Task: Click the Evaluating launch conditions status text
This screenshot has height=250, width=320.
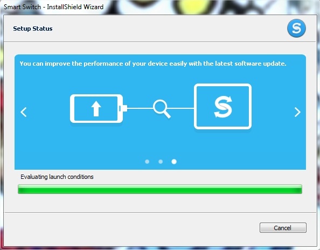Action: (57, 177)
